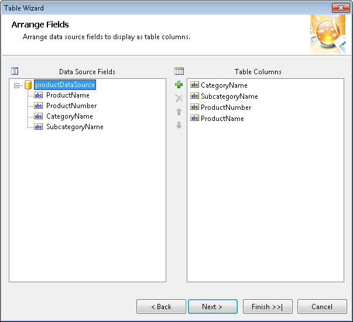Image resolution: width=353 pixels, height=322 pixels.
Task: Click abc icon of CategoryName table column
Action: 194,85
